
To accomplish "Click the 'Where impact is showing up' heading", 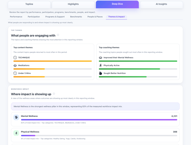I will click(x=31, y=94).
